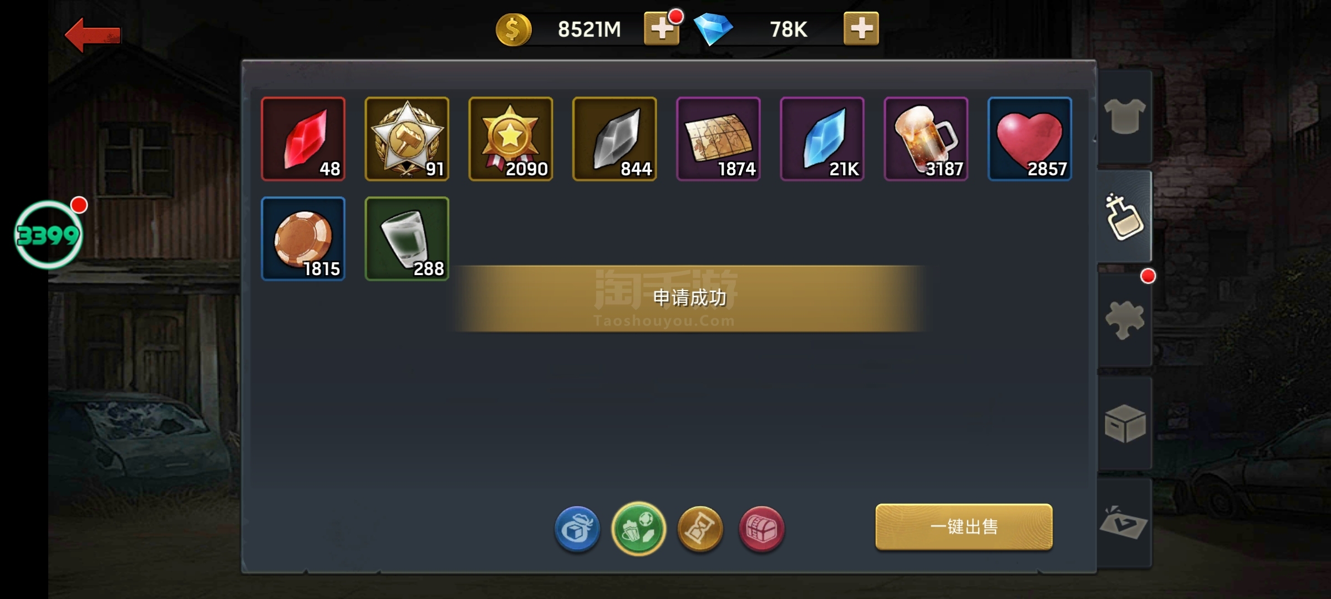1331x599 pixels.
Task: Click the 一键出售 sell-all button
Action: pos(964,527)
